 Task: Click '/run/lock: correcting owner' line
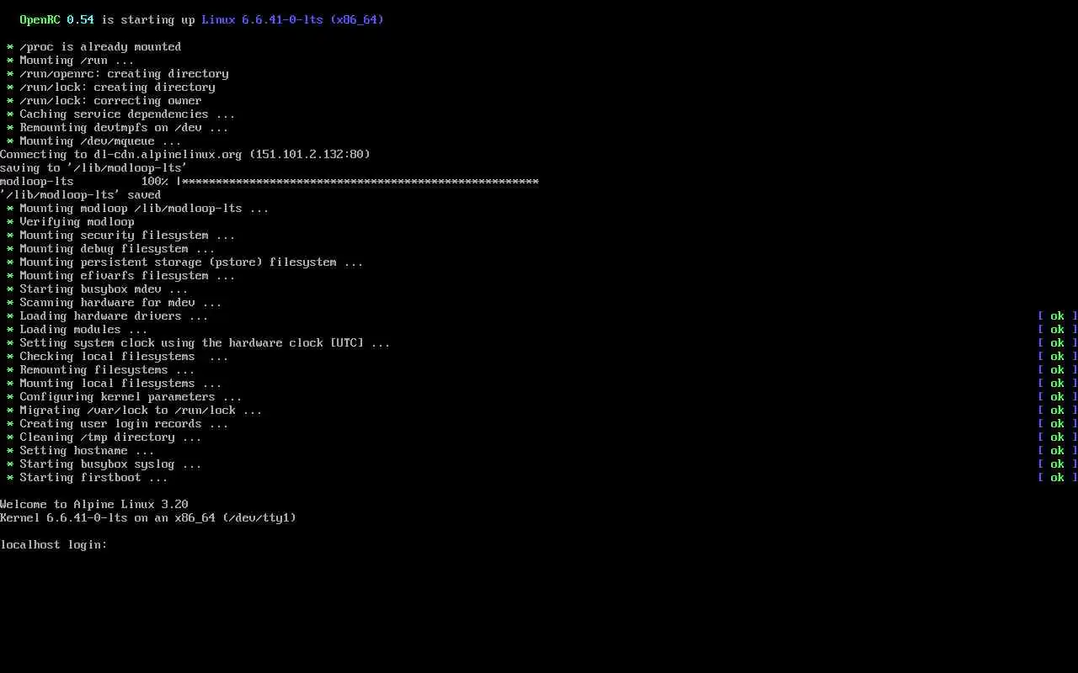point(104,100)
